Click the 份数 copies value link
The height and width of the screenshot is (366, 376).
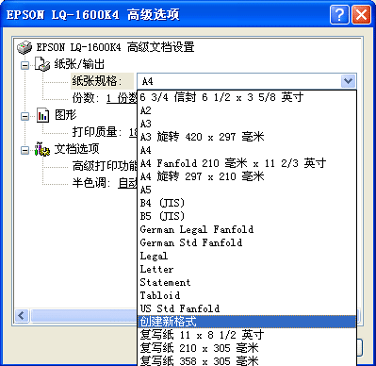[x=122, y=98]
